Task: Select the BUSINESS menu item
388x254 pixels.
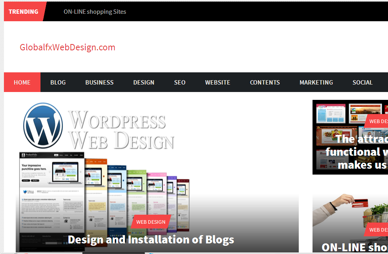Action: tap(99, 82)
